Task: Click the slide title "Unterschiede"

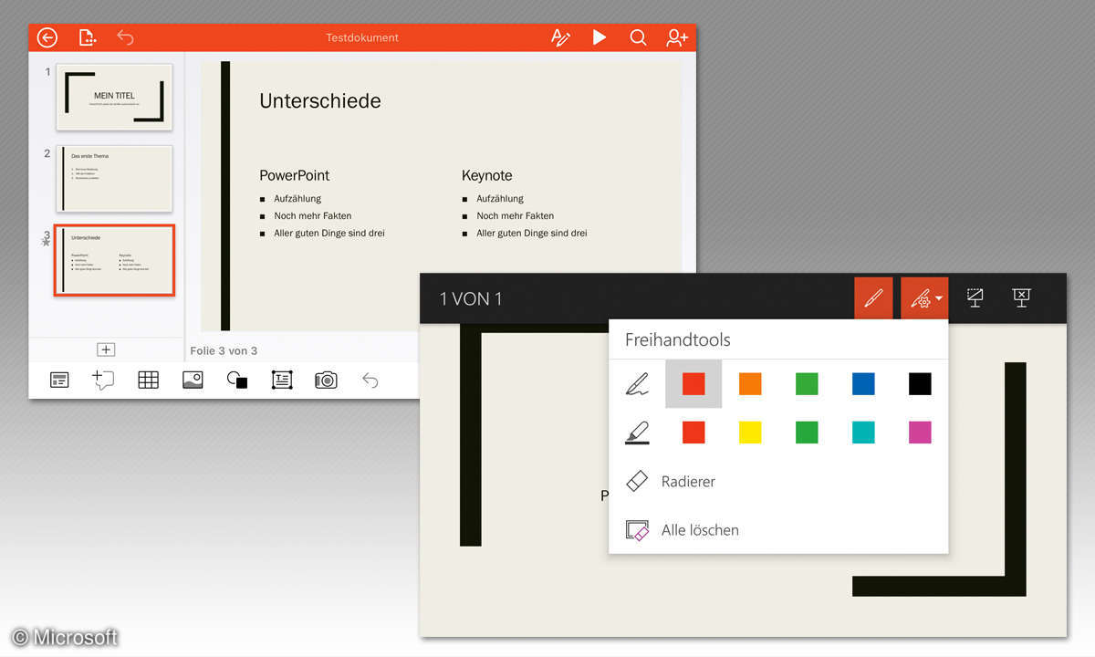Action: pyautogui.click(x=320, y=101)
